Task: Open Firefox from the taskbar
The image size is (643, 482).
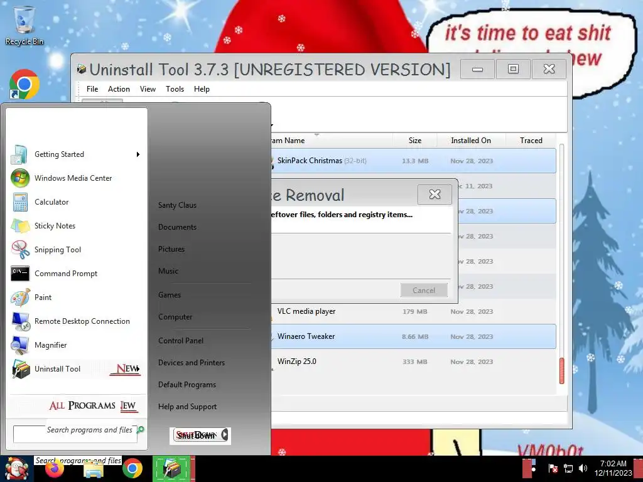Action: coord(55,469)
